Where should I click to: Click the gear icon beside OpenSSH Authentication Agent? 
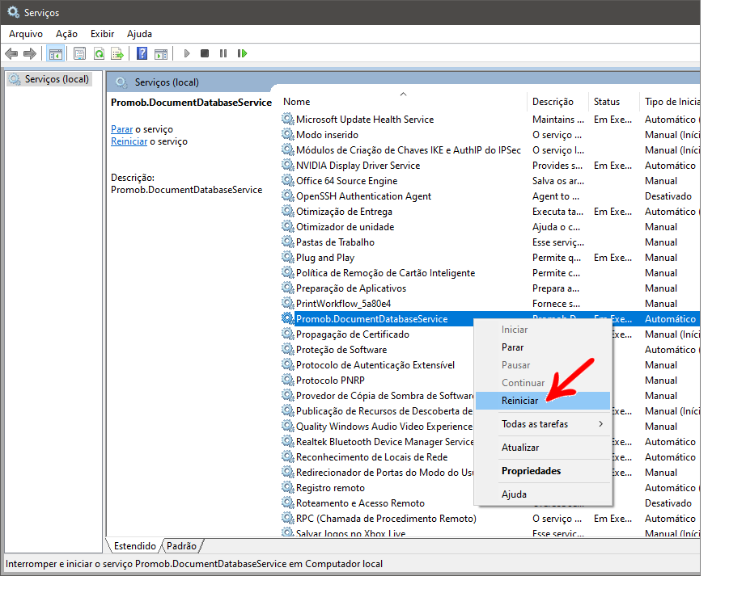[x=287, y=196]
